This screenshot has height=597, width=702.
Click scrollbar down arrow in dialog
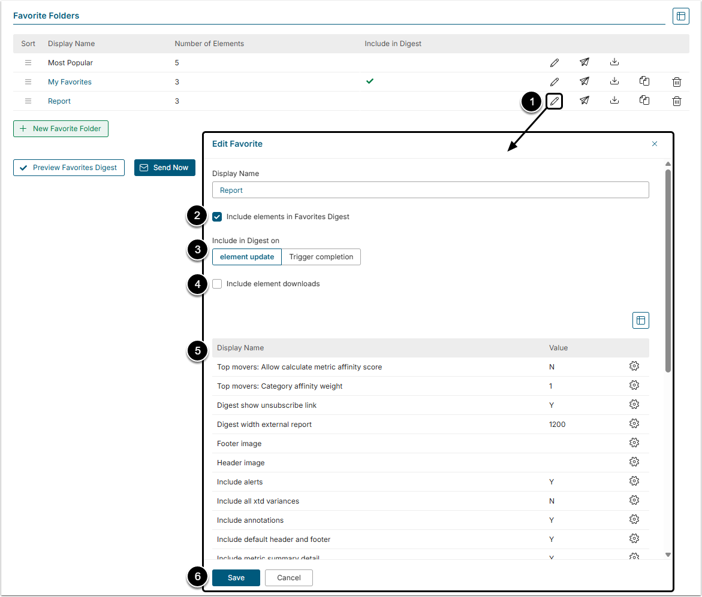tap(667, 555)
